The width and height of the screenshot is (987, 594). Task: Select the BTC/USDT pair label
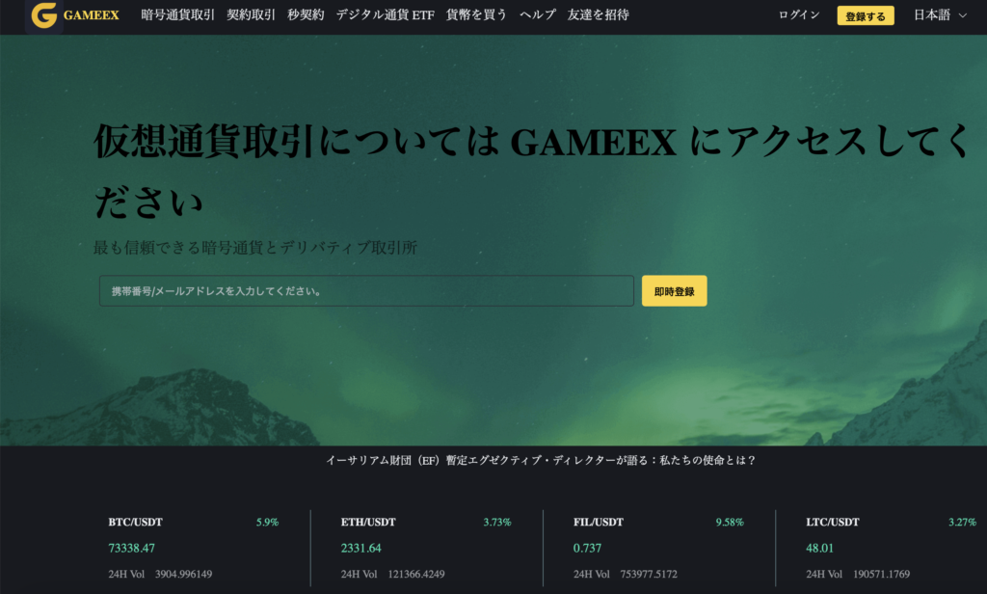(x=135, y=523)
